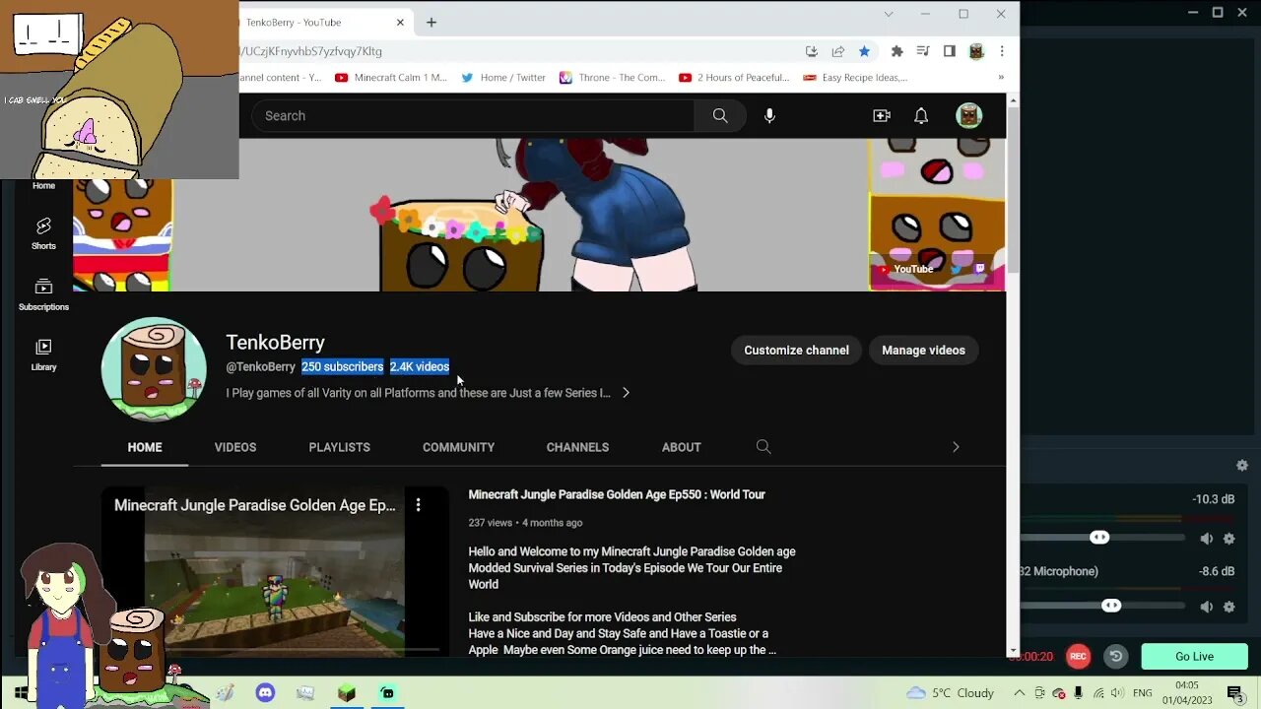Click the Manage videos button

(x=923, y=351)
